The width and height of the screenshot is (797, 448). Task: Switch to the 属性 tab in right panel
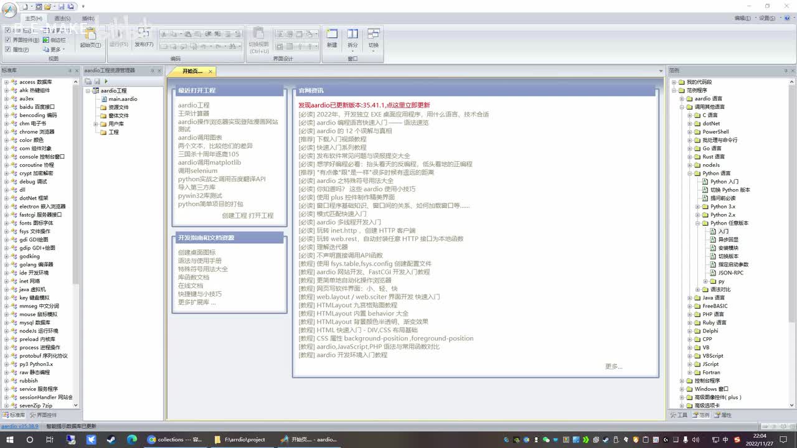click(x=723, y=415)
